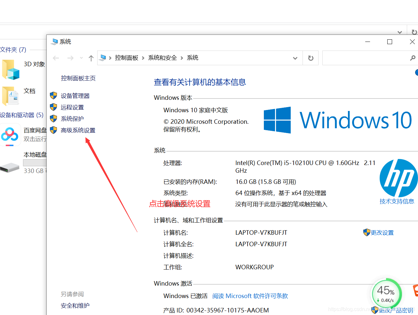This screenshot has height=315, width=418.
Task: Click the product ID 00342-35967-10175-AAOEM
Action: pyautogui.click(x=228, y=311)
